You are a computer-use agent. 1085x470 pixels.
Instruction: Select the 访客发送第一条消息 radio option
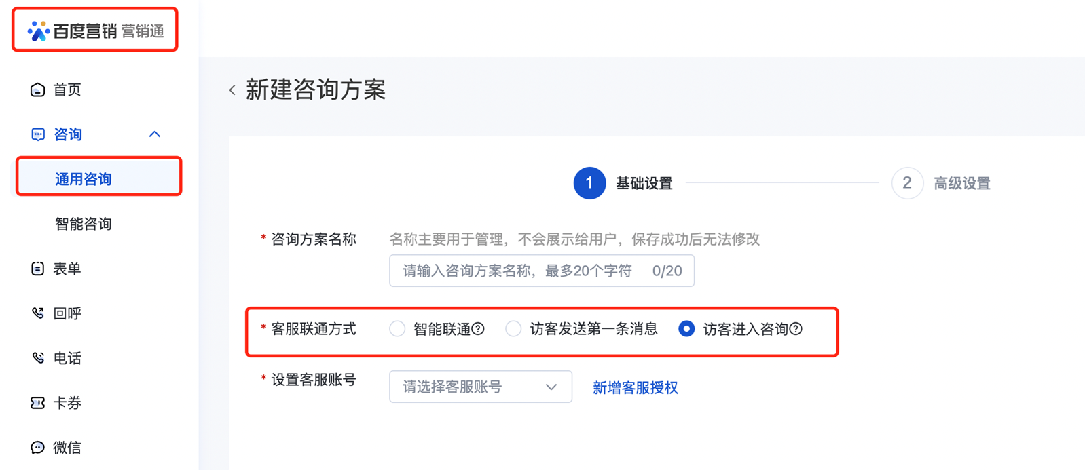[513, 329]
